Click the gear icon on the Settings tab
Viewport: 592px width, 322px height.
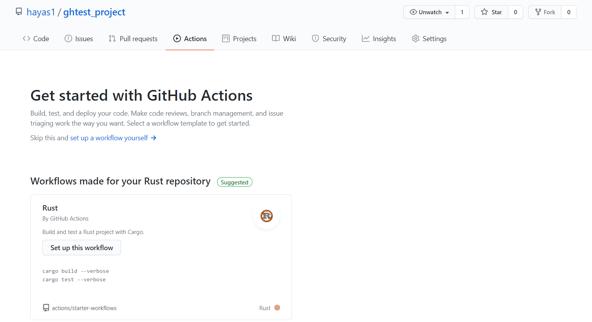point(415,38)
